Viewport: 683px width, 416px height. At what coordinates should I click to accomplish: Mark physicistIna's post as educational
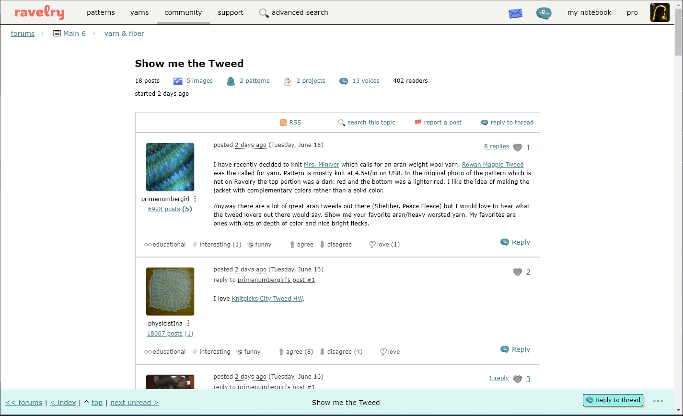click(165, 352)
